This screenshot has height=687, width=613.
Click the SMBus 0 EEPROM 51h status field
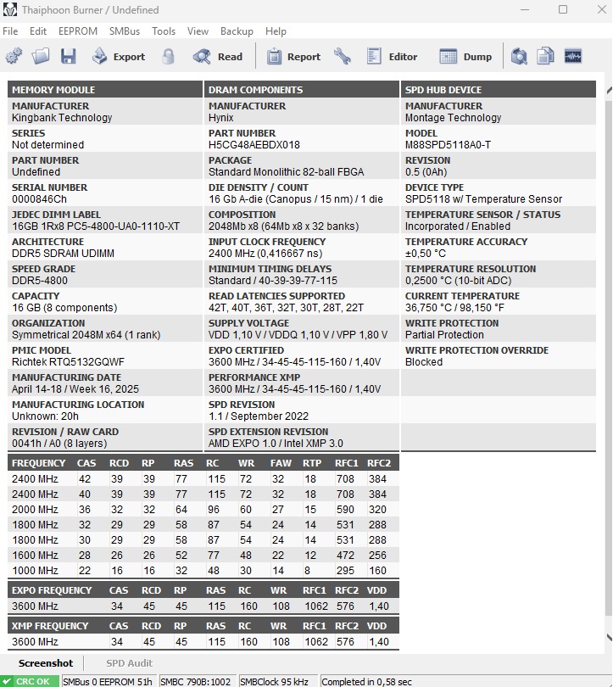[x=108, y=682]
